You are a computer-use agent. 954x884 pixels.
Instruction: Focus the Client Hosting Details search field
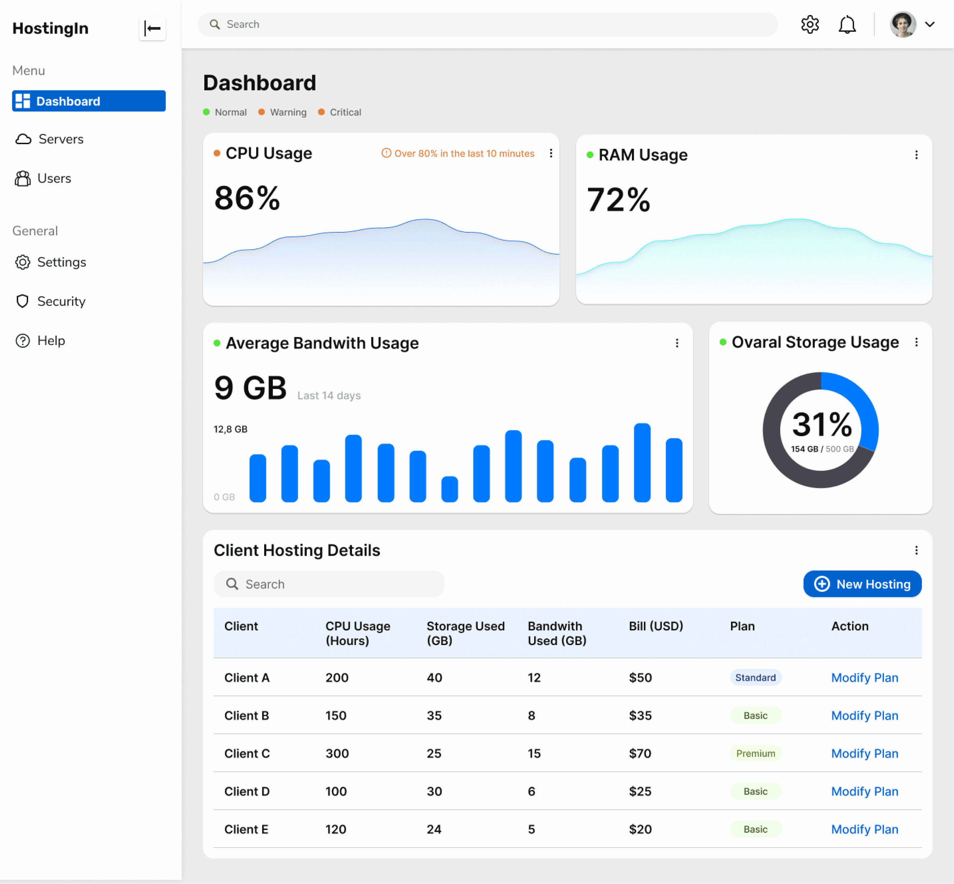(x=329, y=584)
